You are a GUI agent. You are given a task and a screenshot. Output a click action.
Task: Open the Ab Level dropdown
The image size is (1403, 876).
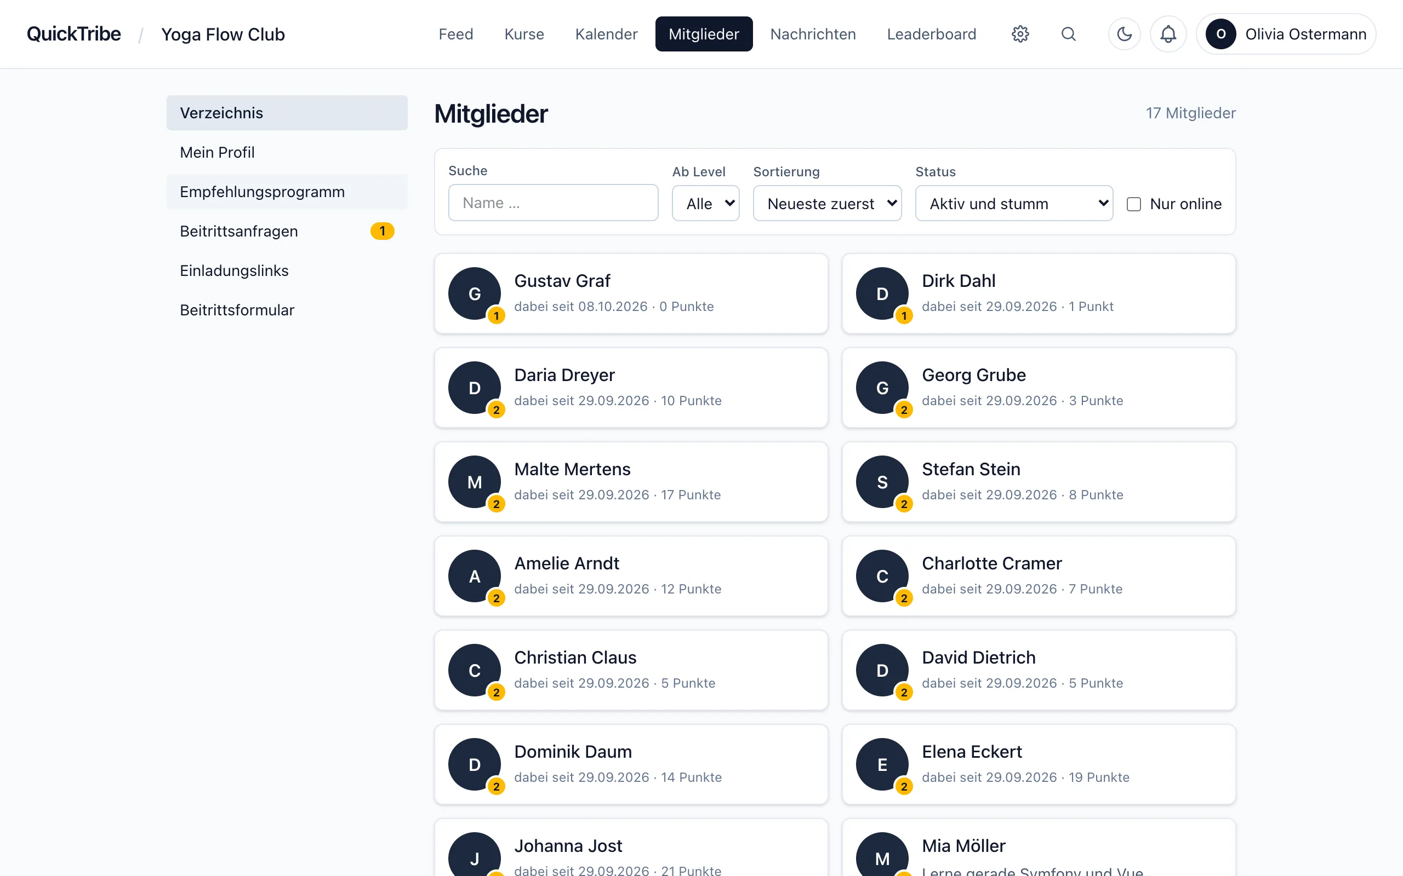pos(705,203)
